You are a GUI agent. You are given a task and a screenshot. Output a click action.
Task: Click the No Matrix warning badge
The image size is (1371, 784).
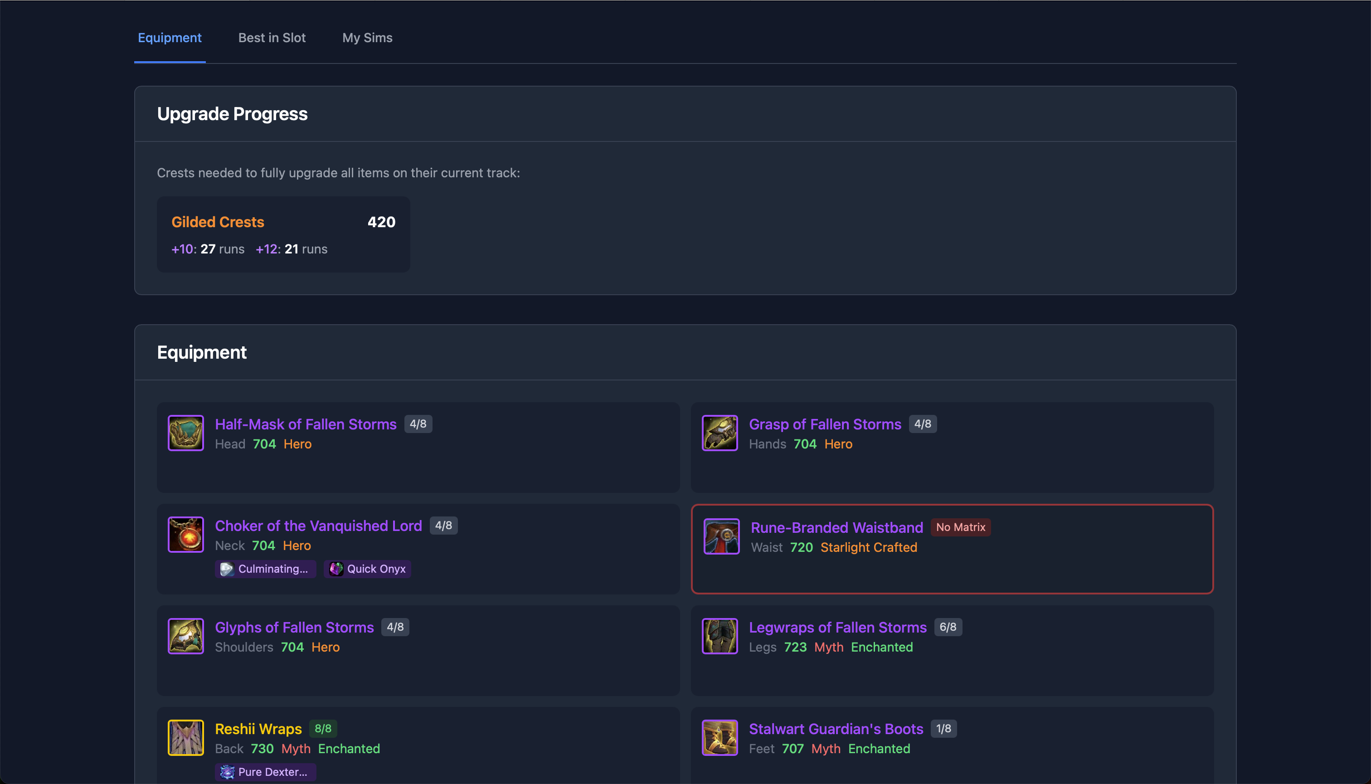pyautogui.click(x=960, y=527)
